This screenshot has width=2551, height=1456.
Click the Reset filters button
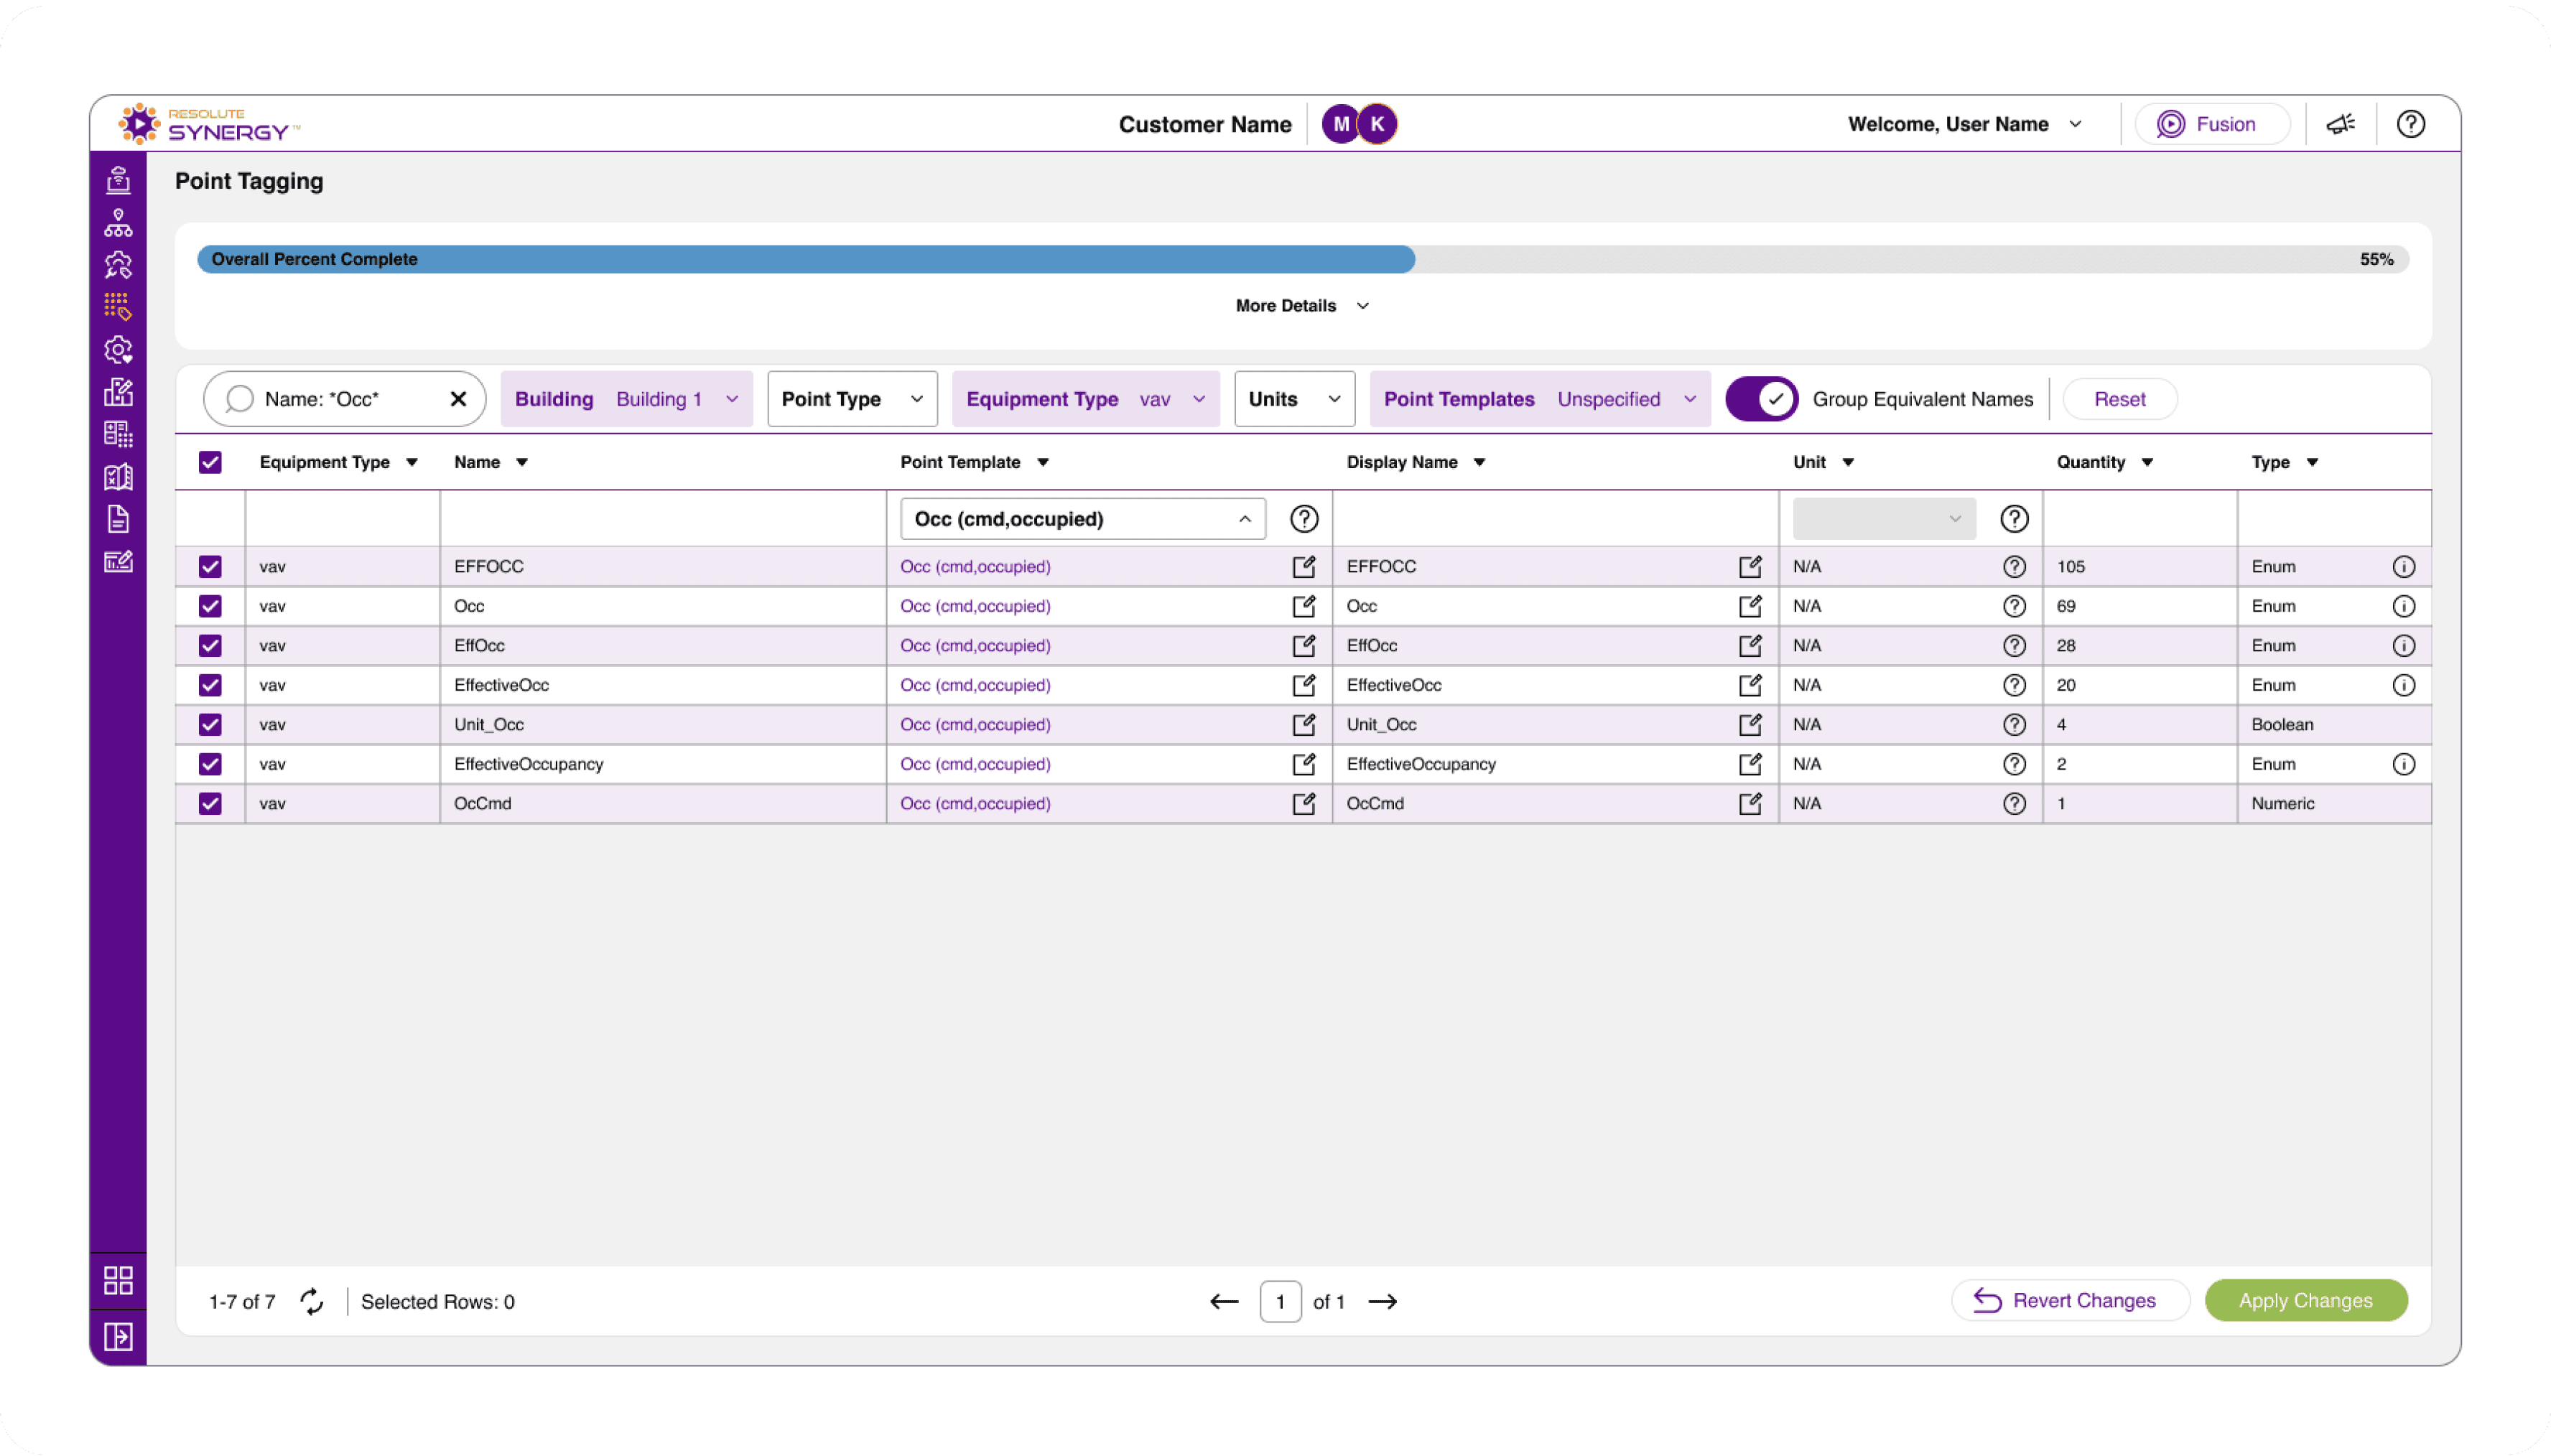[2119, 399]
